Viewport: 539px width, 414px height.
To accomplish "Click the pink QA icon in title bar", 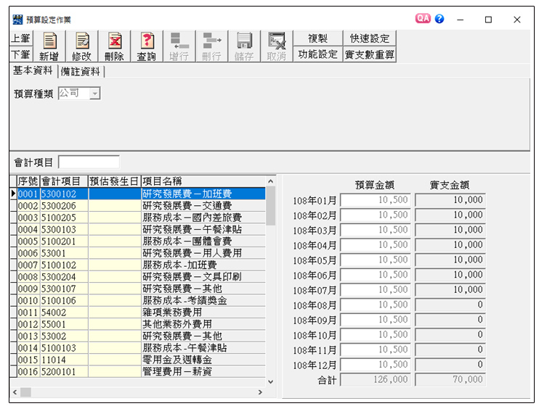I will tap(423, 20).
